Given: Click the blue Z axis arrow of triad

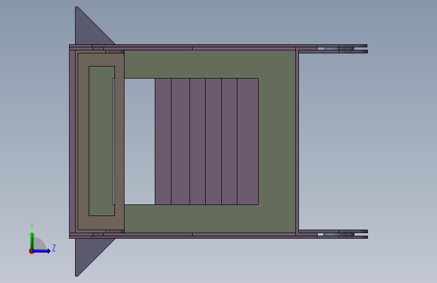Looking at the screenshot, I should point(42,251).
